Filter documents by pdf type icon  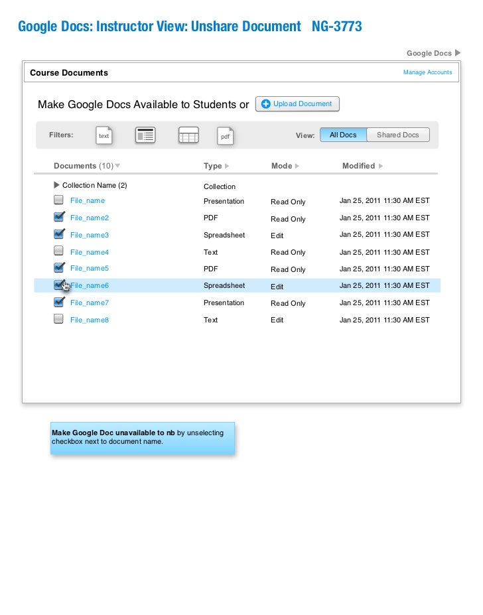point(225,136)
